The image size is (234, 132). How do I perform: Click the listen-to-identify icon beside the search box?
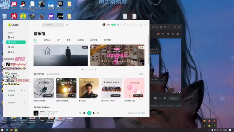click(67, 25)
